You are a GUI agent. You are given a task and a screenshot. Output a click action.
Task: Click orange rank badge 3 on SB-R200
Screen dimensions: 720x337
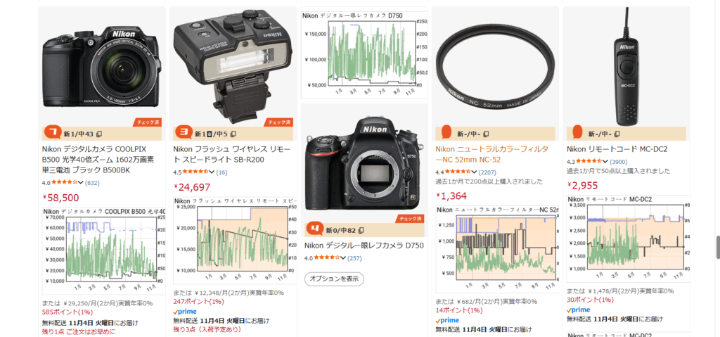[x=184, y=133]
